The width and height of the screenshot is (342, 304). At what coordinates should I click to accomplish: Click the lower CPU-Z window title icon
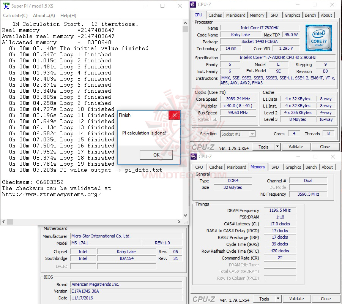[x=194, y=156]
